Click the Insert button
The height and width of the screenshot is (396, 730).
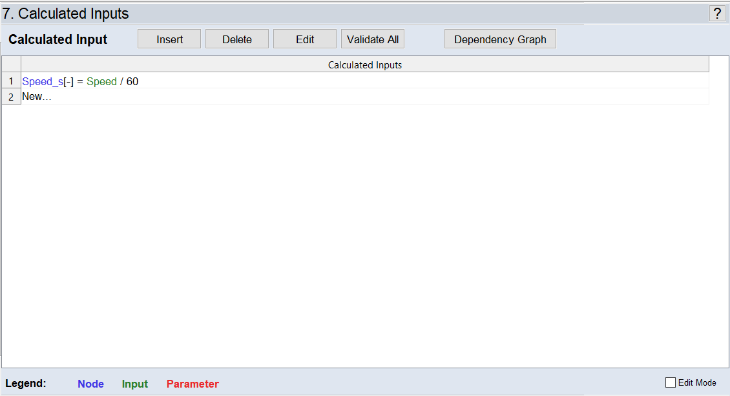pos(169,39)
